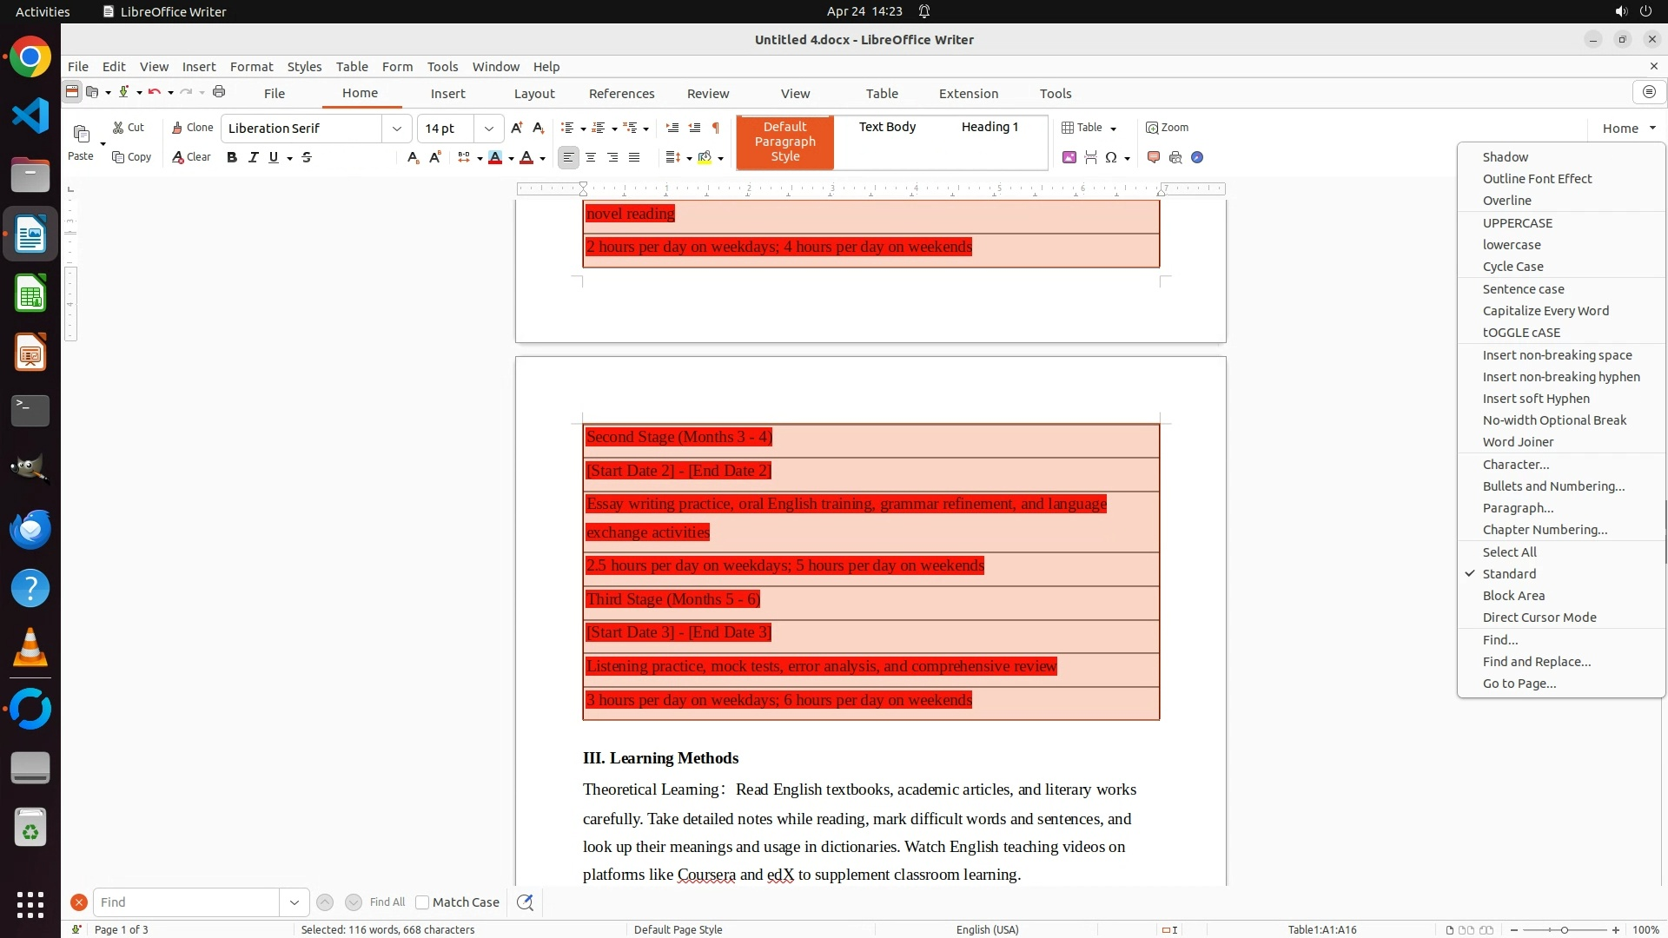The width and height of the screenshot is (1668, 938).
Task: Center align the paragraph
Action: point(591,157)
